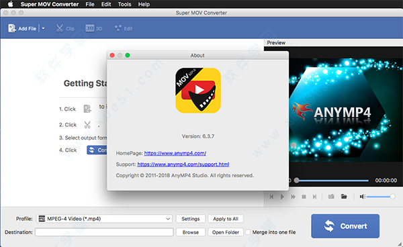Screen dimensions: 403x247
Task: Click the copyright notice text
Action: tap(185, 175)
